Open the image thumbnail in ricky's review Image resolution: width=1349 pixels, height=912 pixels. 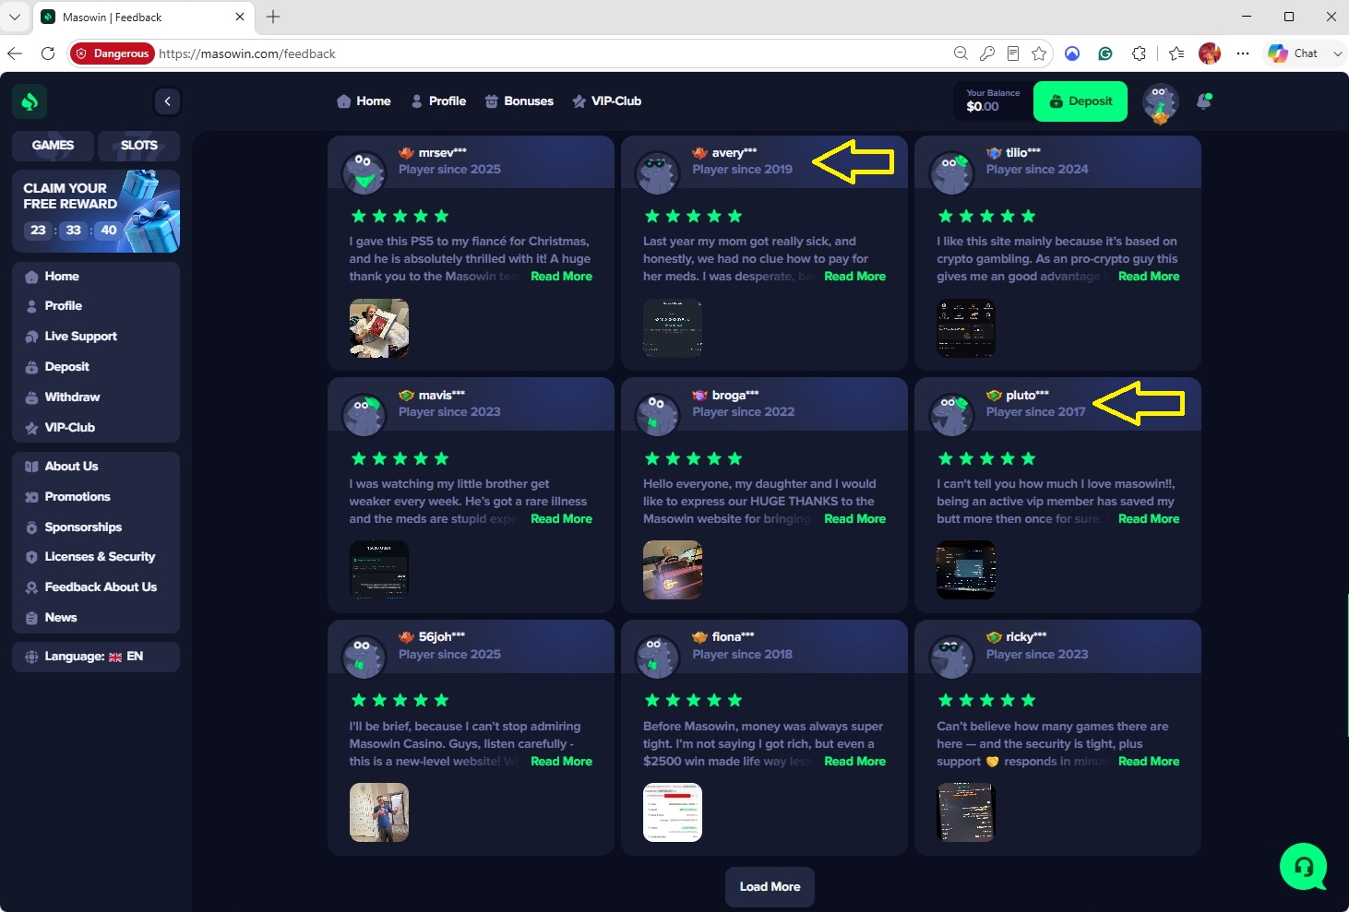[966, 812]
